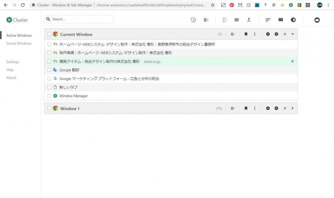Screen dimensions: 334x198
Task: Click trash icon in Current Window header
Action: (232, 34)
